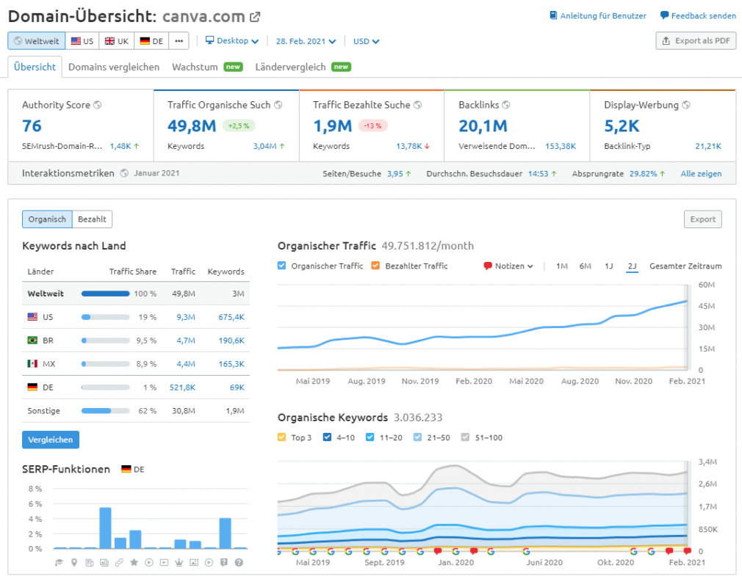Click the stacked images SERP feature icon
Image resolution: width=742 pixels, height=579 pixels.
[104, 562]
